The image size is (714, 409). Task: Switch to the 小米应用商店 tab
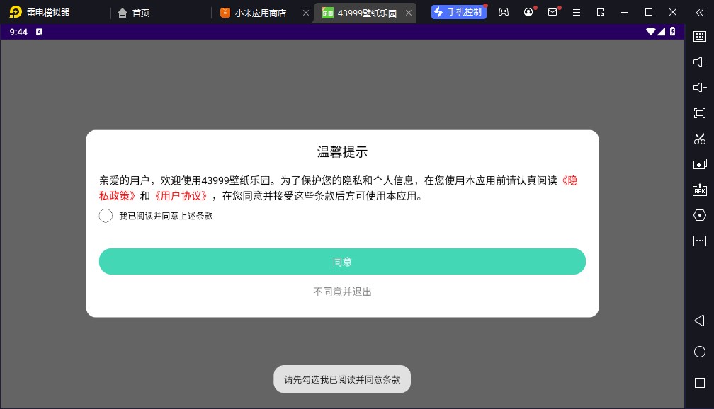[x=254, y=13]
